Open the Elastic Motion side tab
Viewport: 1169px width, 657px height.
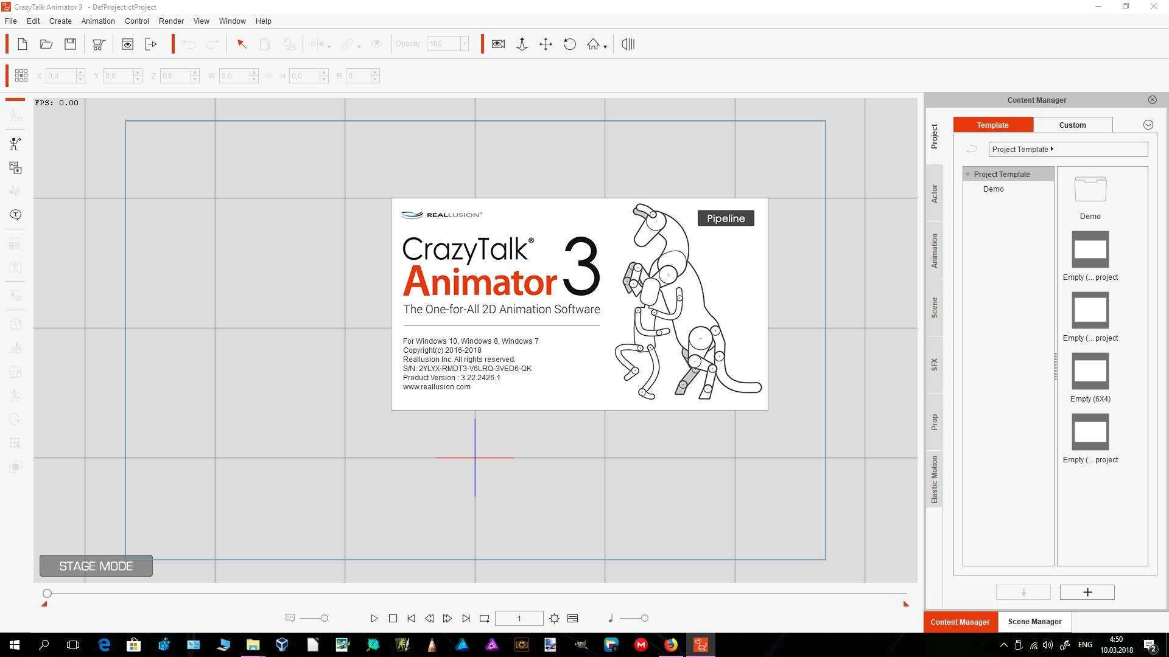[934, 479]
